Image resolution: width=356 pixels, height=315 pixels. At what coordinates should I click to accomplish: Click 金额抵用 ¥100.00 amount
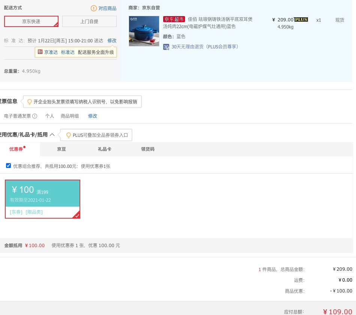[35, 246]
